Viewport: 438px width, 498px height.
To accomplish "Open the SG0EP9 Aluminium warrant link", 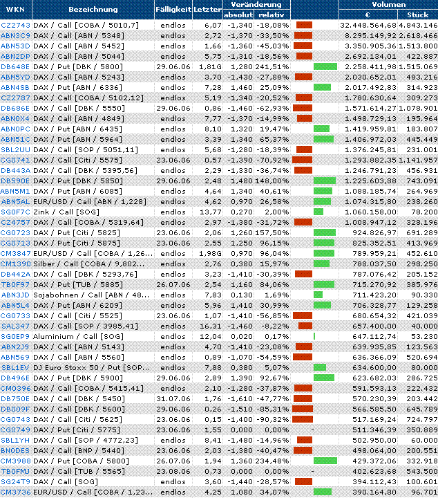I will point(15,336).
